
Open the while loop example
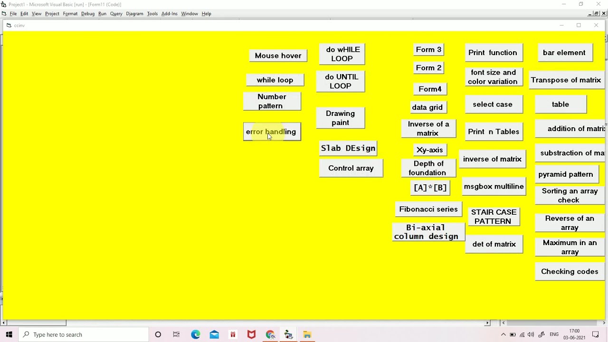pos(275,80)
